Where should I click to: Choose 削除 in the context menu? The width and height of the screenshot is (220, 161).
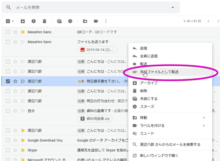point(170,91)
